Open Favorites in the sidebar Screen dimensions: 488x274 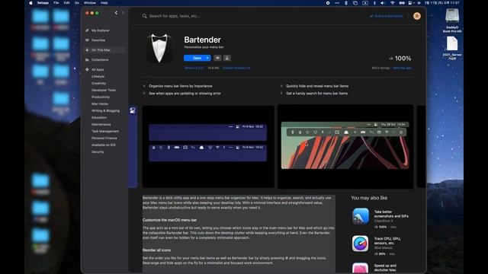tap(98, 40)
